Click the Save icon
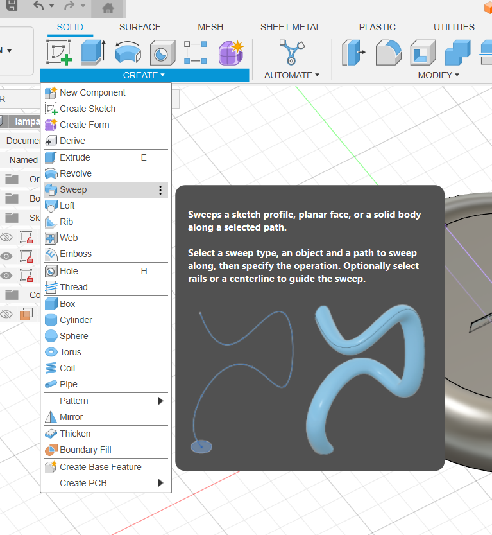The height and width of the screenshot is (535, 492). [12, 5]
